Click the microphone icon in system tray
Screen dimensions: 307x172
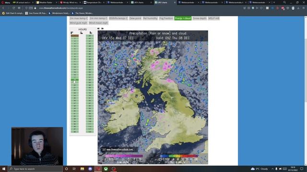pos(276,169)
